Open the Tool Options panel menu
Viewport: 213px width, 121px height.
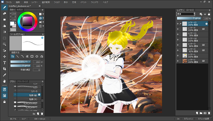point(43,34)
